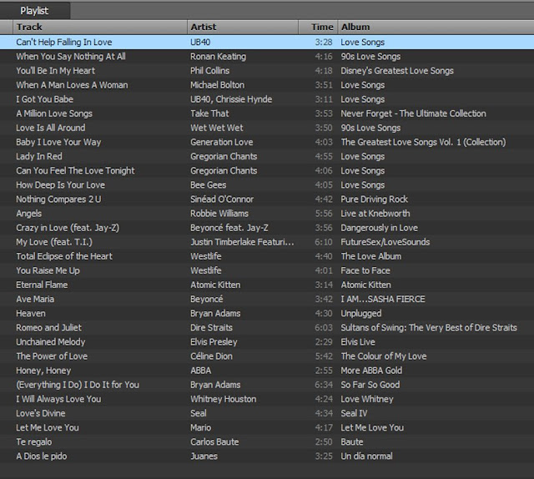Sort by the Time column header
Image resolution: width=534 pixels, height=479 pixels.
[318, 27]
